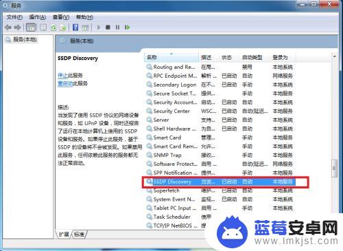Viewport: 343px width, 251px height.
Task: Select the Smart Card service
Action: click(x=221, y=138)
